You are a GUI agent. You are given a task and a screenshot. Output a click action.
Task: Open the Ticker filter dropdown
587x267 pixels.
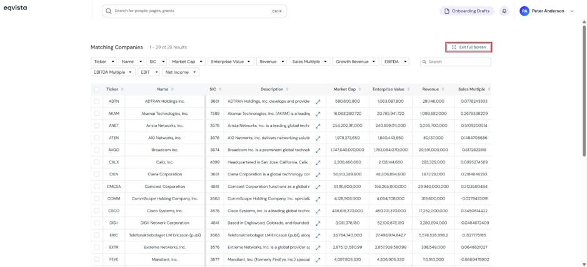tap(104, 62)
